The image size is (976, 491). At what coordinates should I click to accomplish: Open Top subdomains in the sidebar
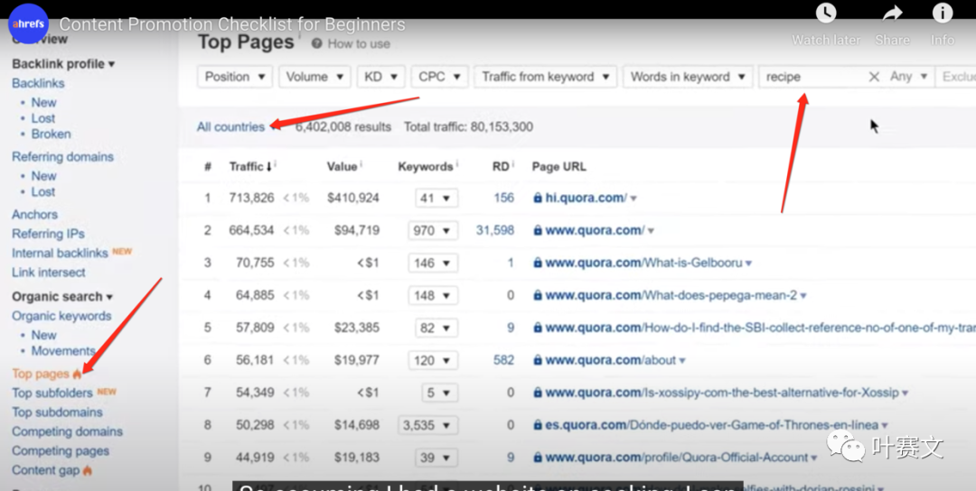click(57, 412)
